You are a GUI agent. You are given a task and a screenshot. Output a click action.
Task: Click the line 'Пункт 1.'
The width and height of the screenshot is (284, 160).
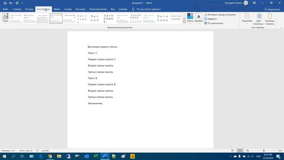click(93, 53)
